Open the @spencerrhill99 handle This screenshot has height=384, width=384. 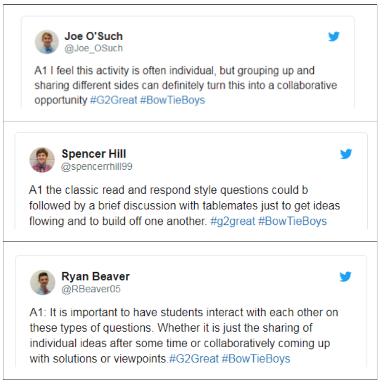pos(97,166)
